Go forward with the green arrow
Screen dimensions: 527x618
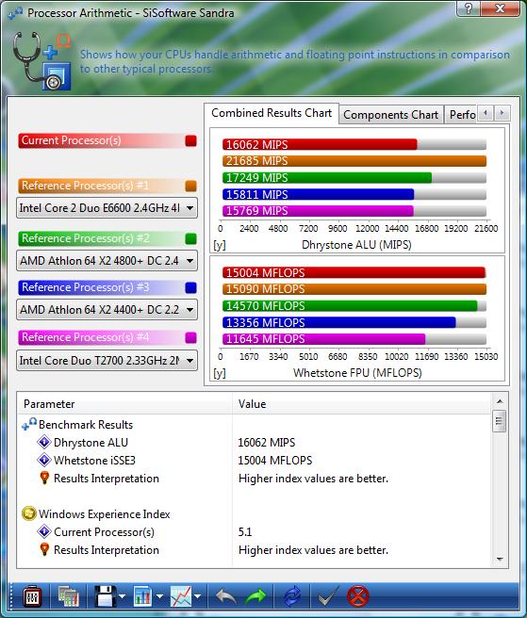(x=255, y=596)
